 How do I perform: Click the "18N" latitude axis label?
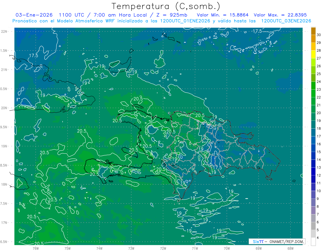point(4,184)
